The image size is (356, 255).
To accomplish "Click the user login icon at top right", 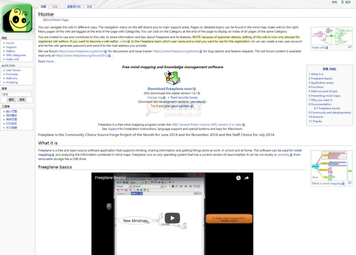I will pyautogui.click(x=342, y=2).
